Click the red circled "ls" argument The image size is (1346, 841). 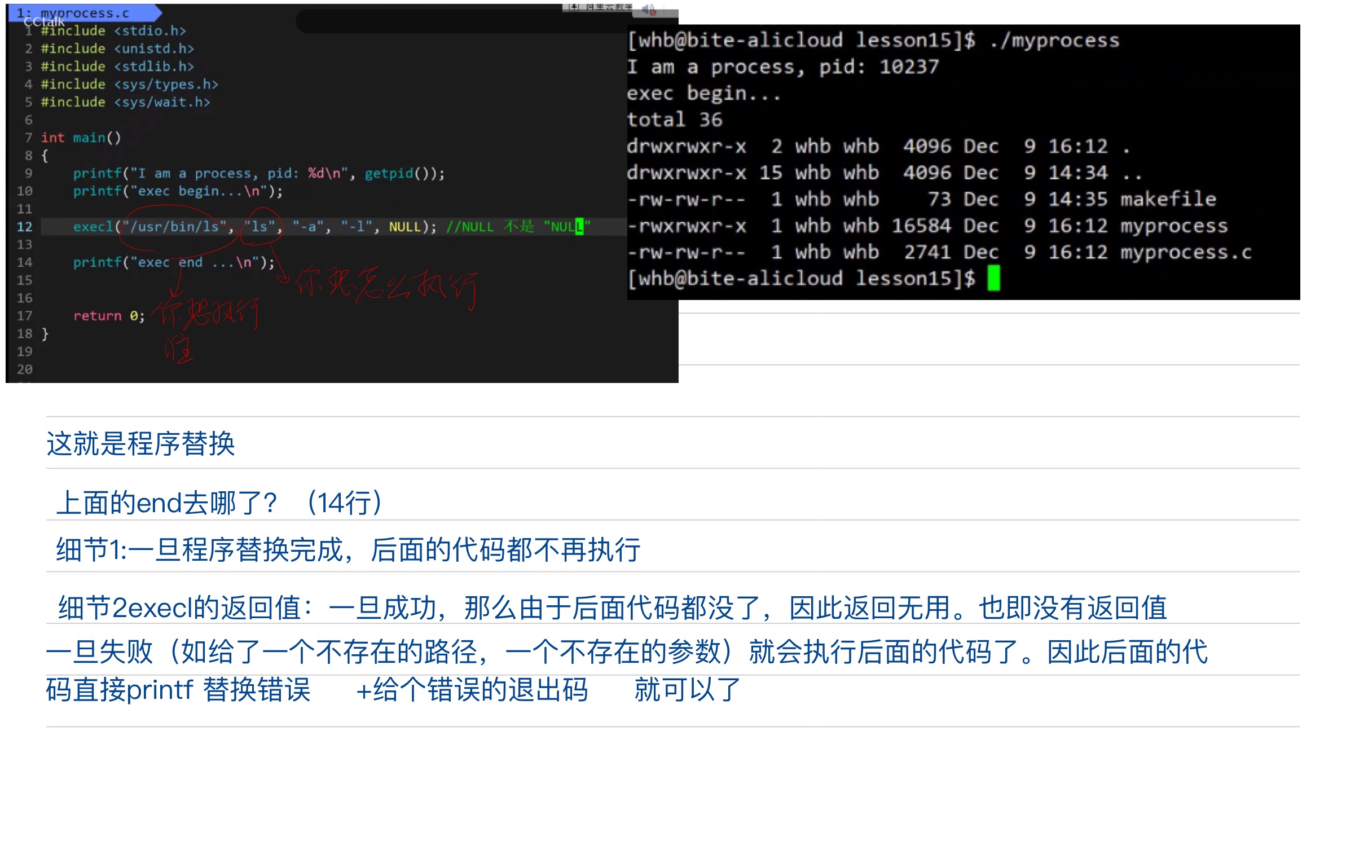(x=260, y=227)
